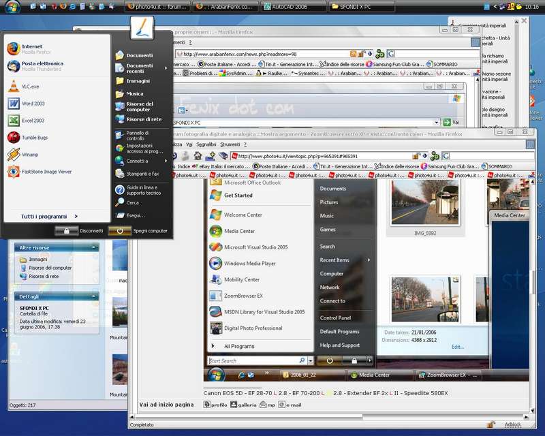Click the Home icon in photo4u Firefox toolbar
This screenshot has width=545, height=436.
pos(198,156)
